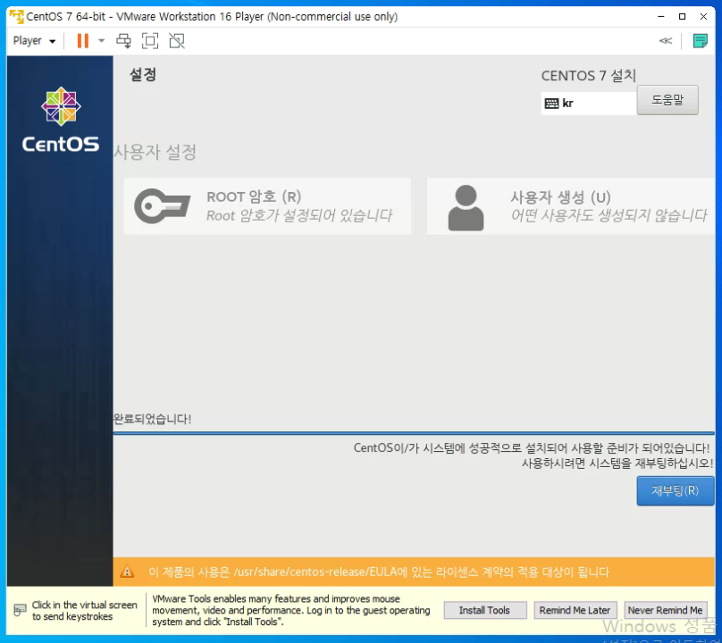
Task: Toggle Unity mode icon
Action: (177, 41)
